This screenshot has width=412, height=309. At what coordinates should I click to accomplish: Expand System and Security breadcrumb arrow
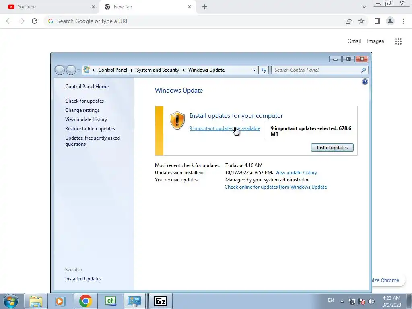(x=183, y=70)
